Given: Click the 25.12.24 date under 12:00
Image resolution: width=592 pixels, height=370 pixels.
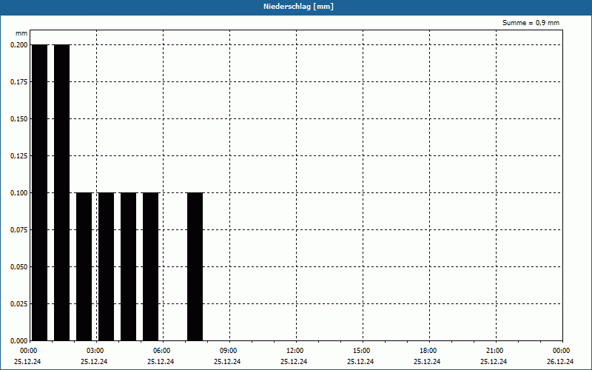Looking at the screenshot, I should click(x=294, y=362).
